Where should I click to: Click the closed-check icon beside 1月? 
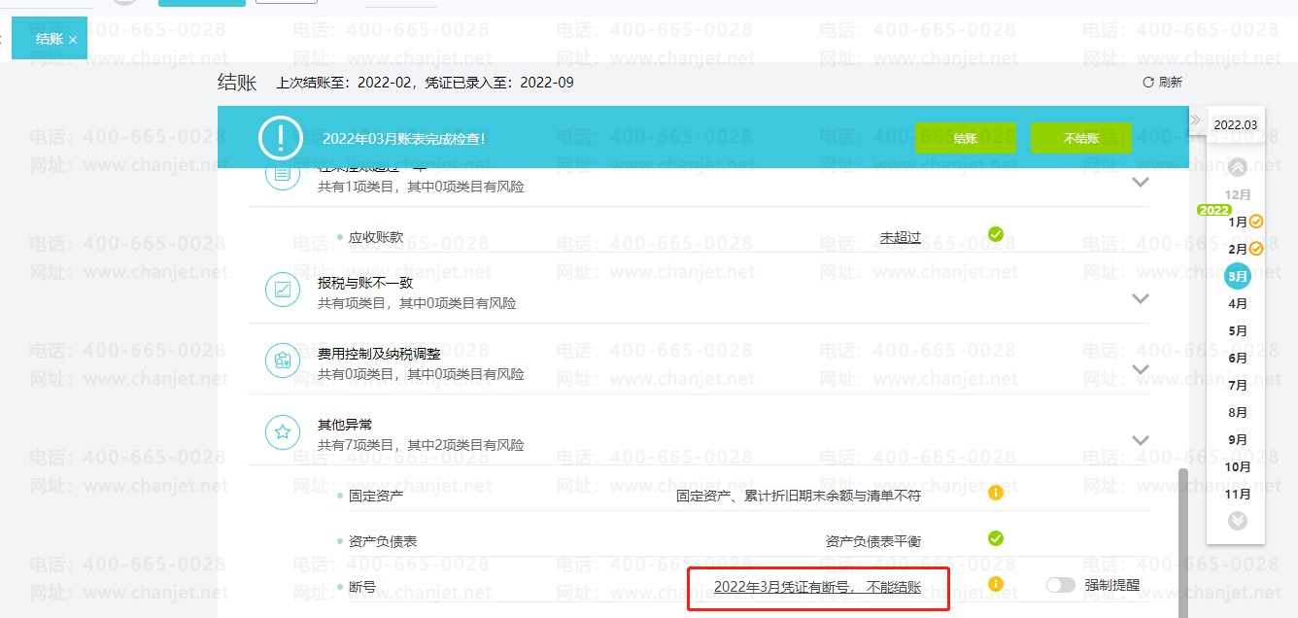tap(1256, 222)
